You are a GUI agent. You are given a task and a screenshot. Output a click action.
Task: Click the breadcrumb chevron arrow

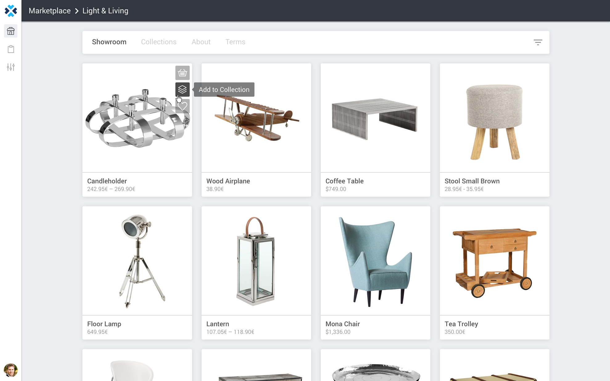[77, 11]
